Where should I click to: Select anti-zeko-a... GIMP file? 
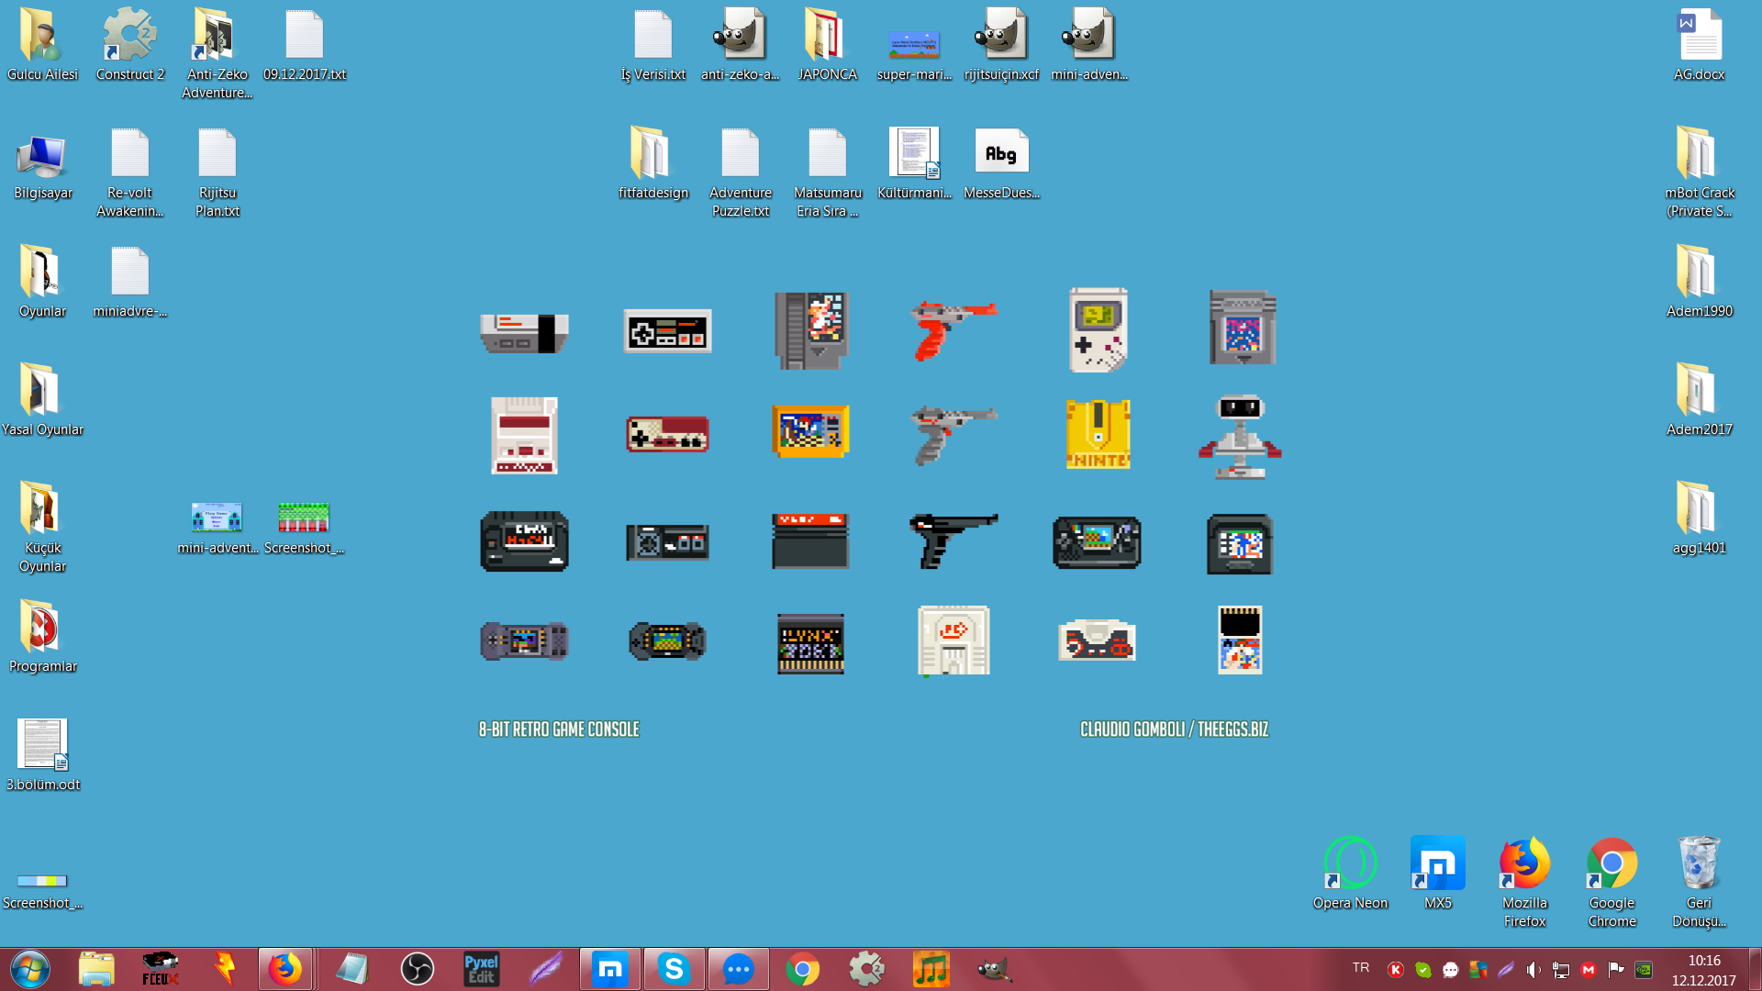(x=740, y=46)
